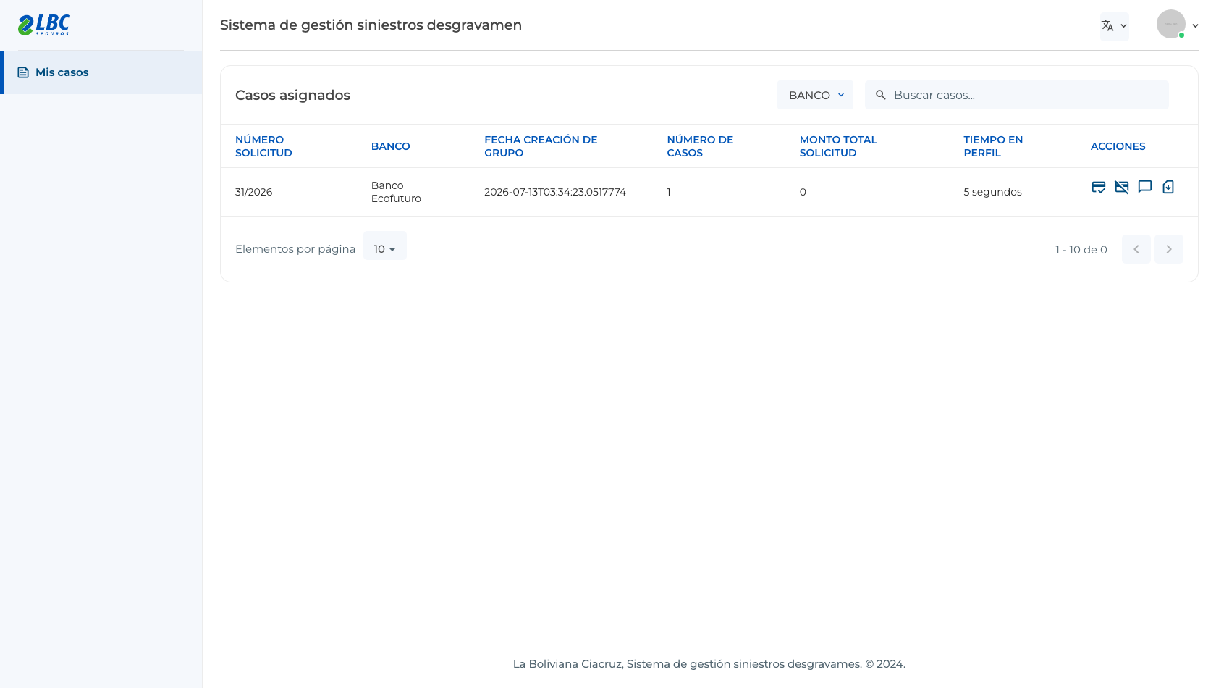Click the LBC Seguros logo
1216x688 pixels.
point(44,25)
